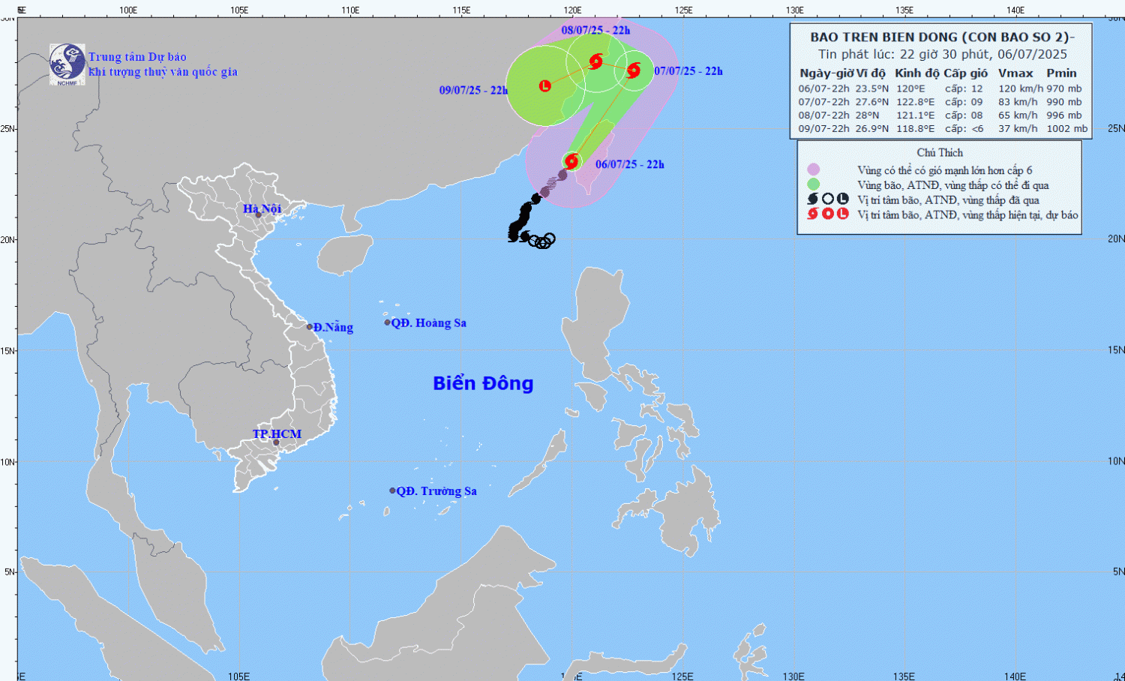This screenshot has width=1125, height=681.
Task: Click the red L icon in the legend
Action: coord(843,214)
